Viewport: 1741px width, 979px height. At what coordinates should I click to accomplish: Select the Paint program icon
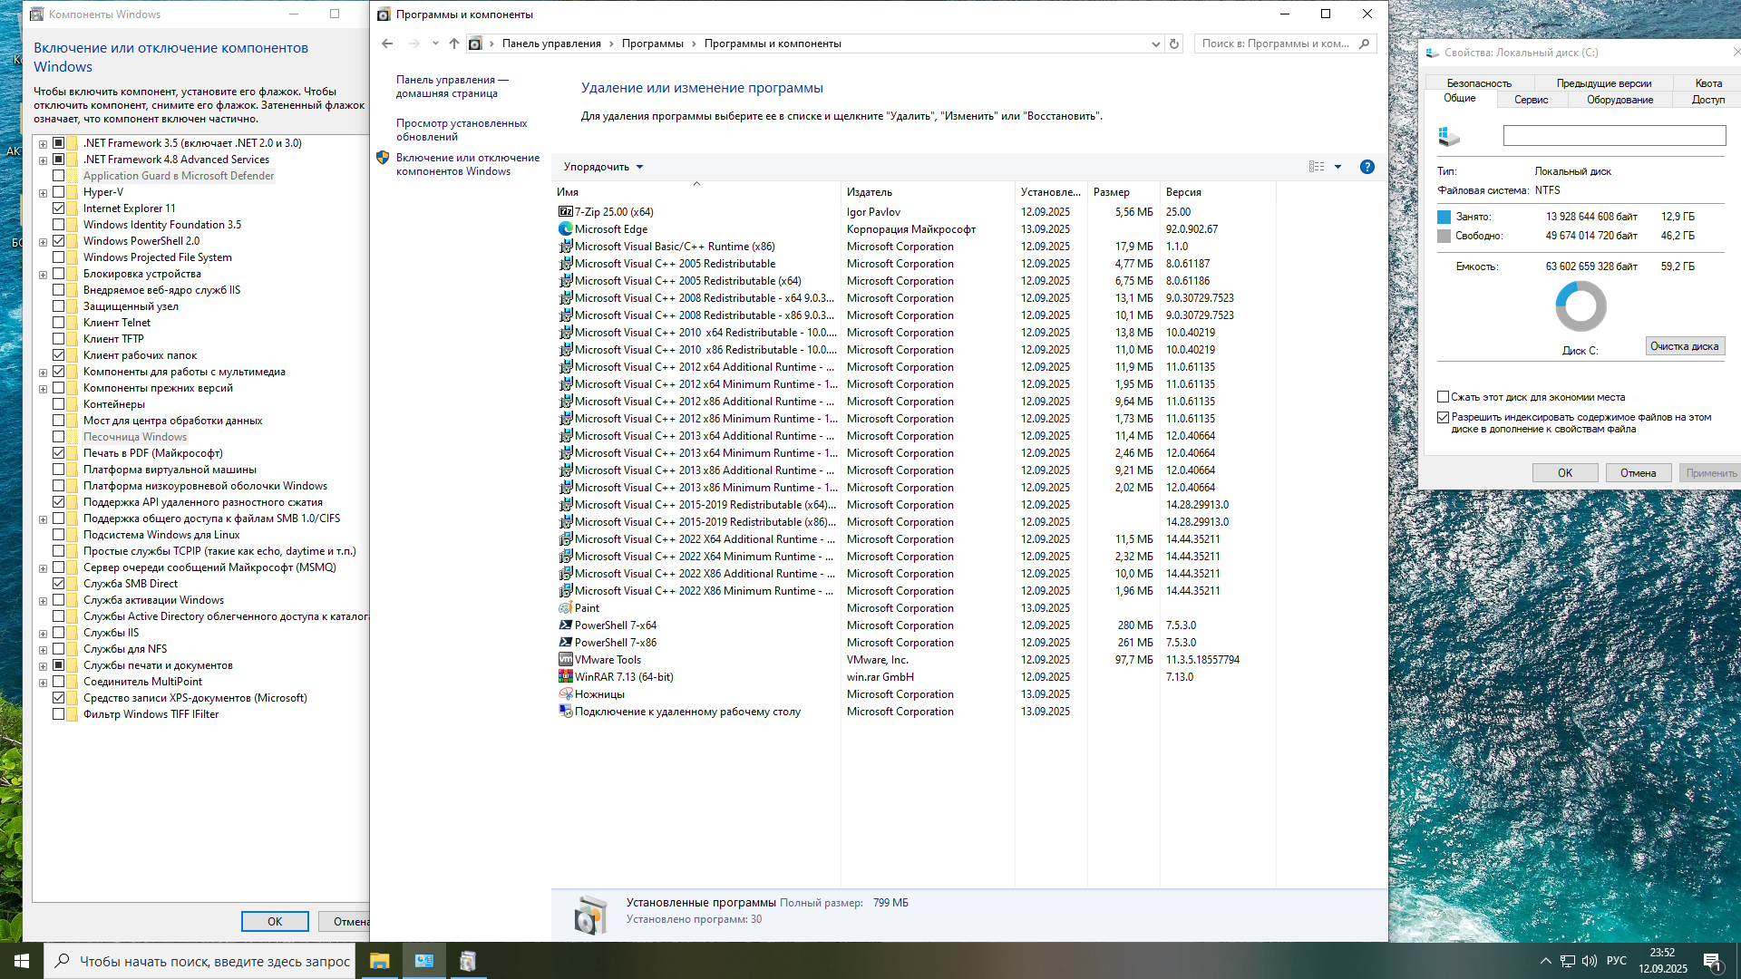[566, 607]
